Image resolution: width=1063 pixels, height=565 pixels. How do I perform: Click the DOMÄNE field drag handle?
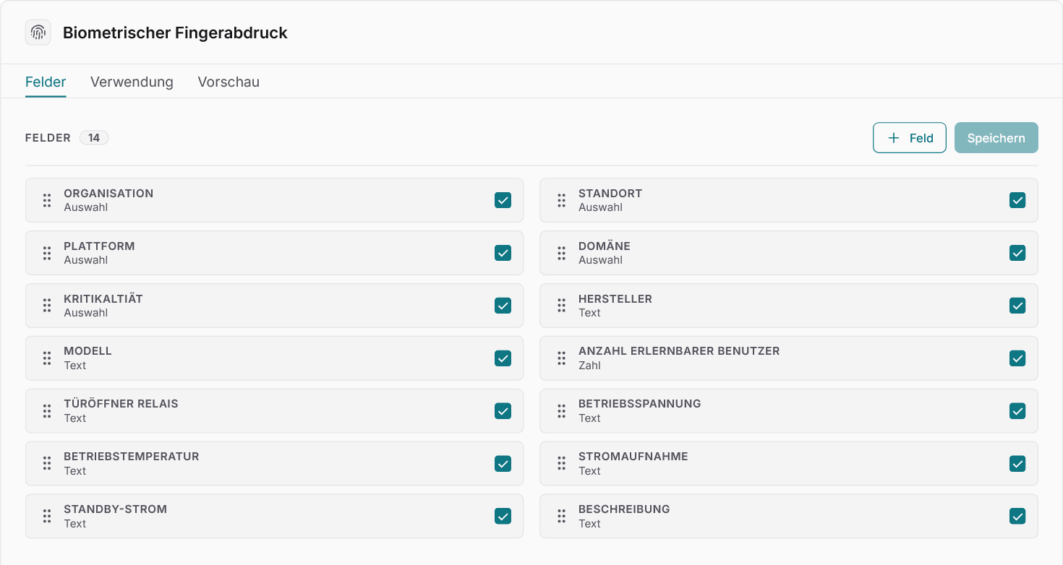pyautogui.click(x=561, y=253)
